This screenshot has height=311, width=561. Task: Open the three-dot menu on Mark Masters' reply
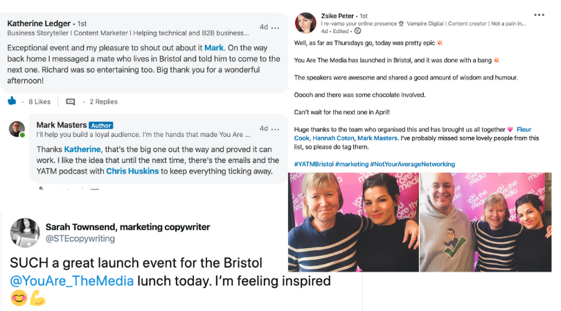pyautogui.click(x=275, y=129)
